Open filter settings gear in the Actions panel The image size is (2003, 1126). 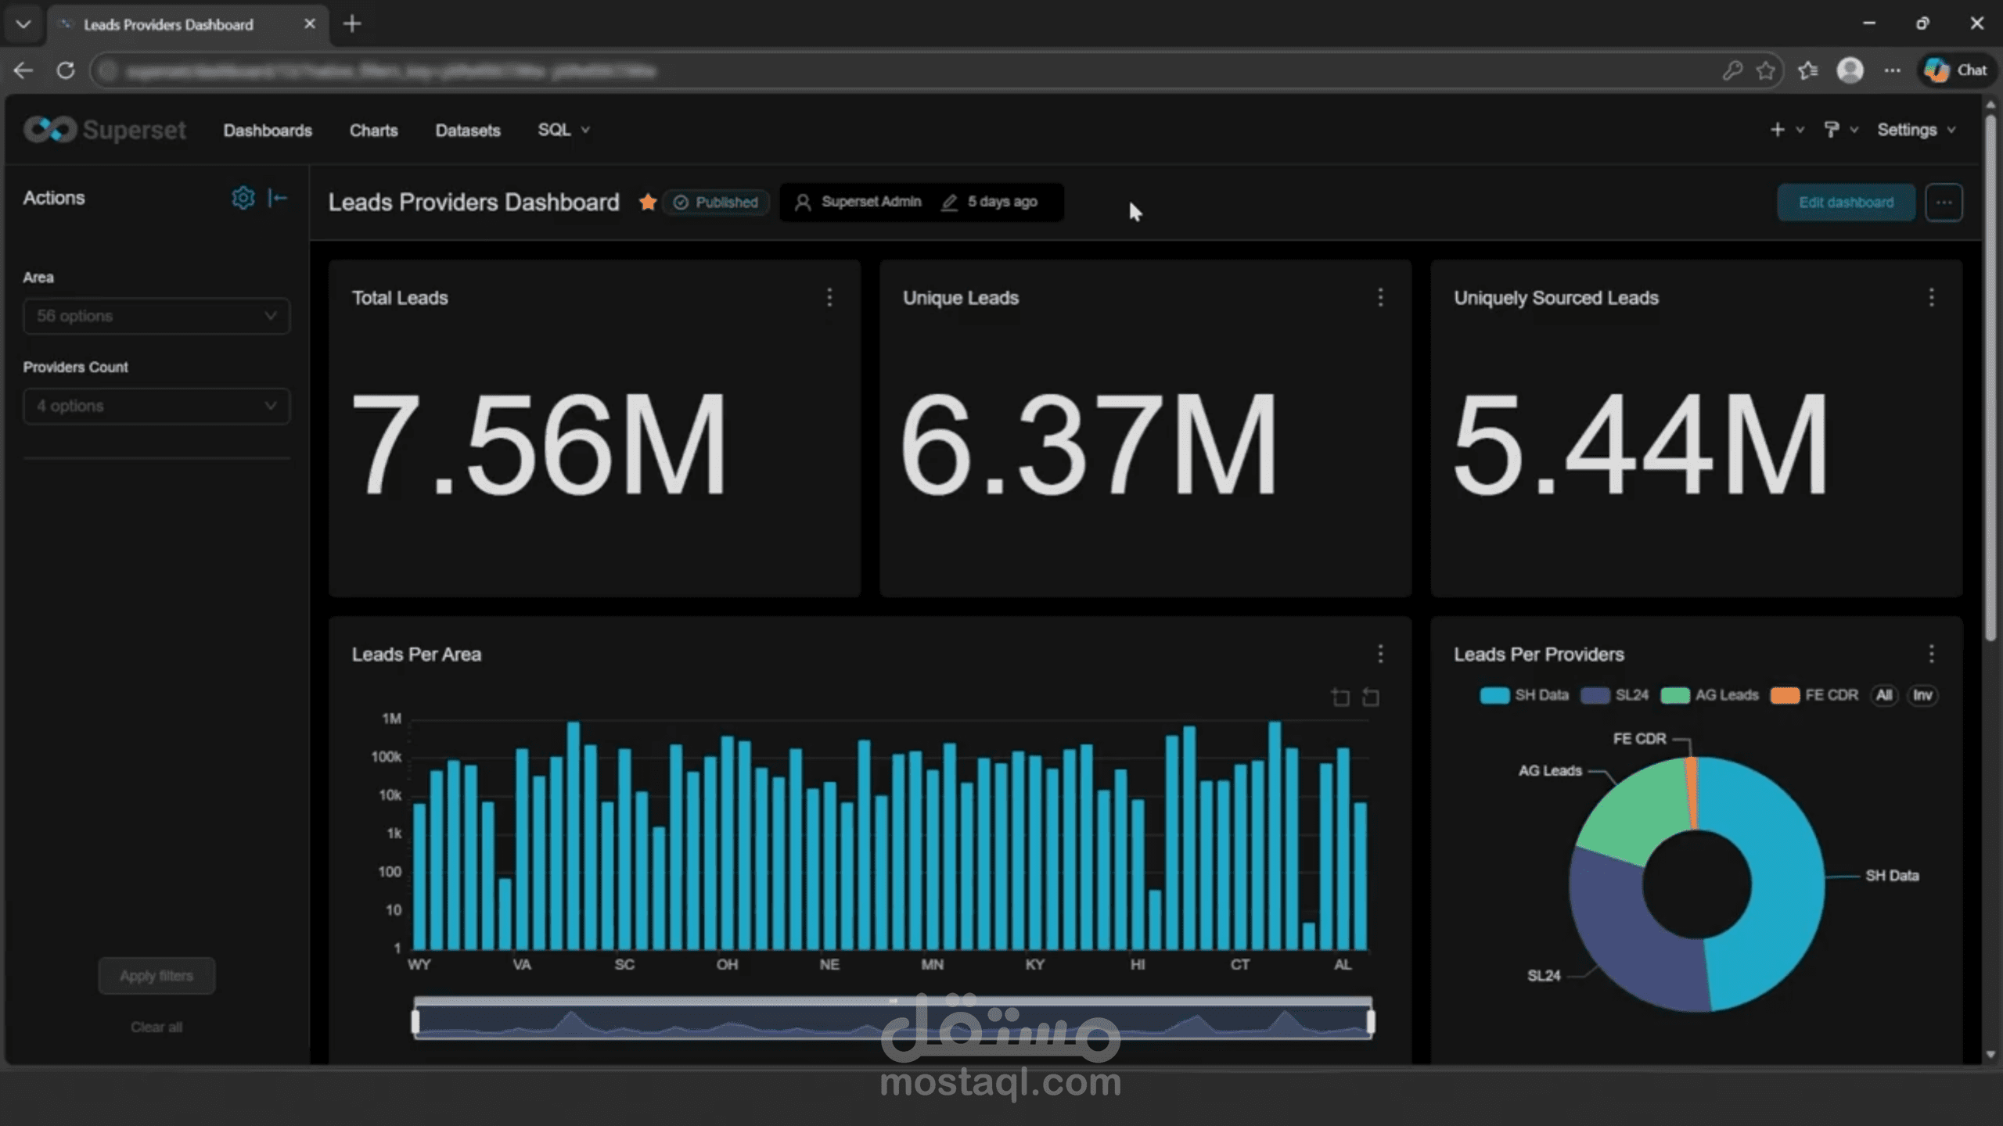pos(243,197)
